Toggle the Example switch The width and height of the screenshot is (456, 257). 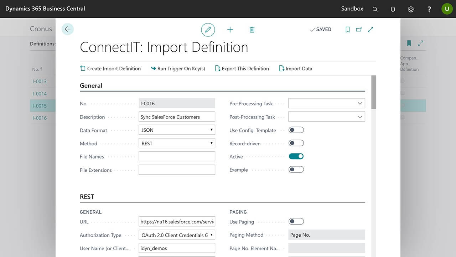coord(296,170)
